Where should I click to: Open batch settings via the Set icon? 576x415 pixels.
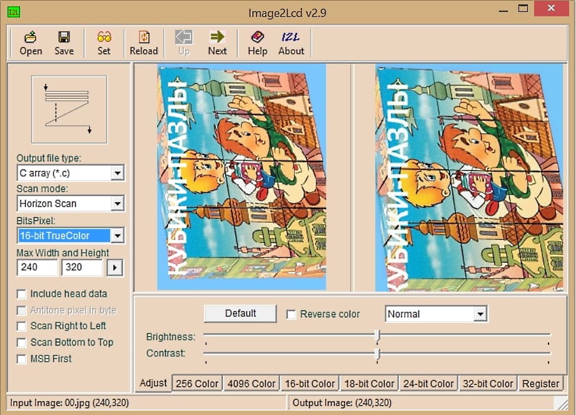point(104,43)
